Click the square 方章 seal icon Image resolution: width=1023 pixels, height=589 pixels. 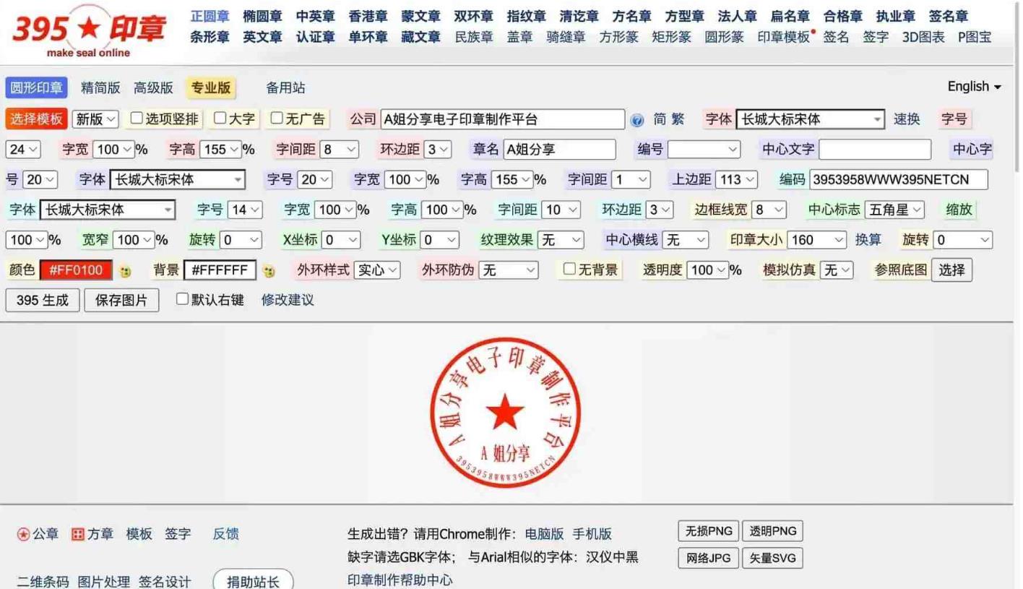pyautogui.click(x=78, y=535)
